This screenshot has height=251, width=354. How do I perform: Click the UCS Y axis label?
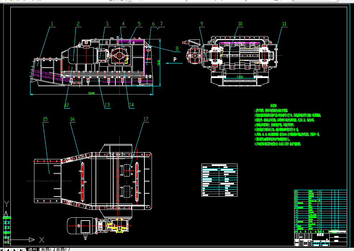tap(6, 204)
